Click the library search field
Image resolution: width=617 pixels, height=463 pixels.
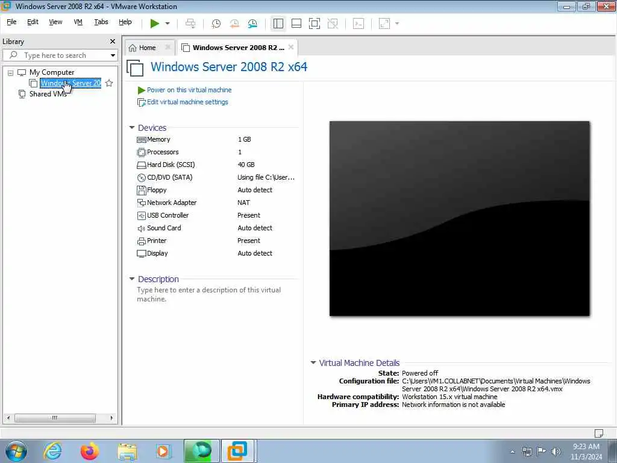59,55
